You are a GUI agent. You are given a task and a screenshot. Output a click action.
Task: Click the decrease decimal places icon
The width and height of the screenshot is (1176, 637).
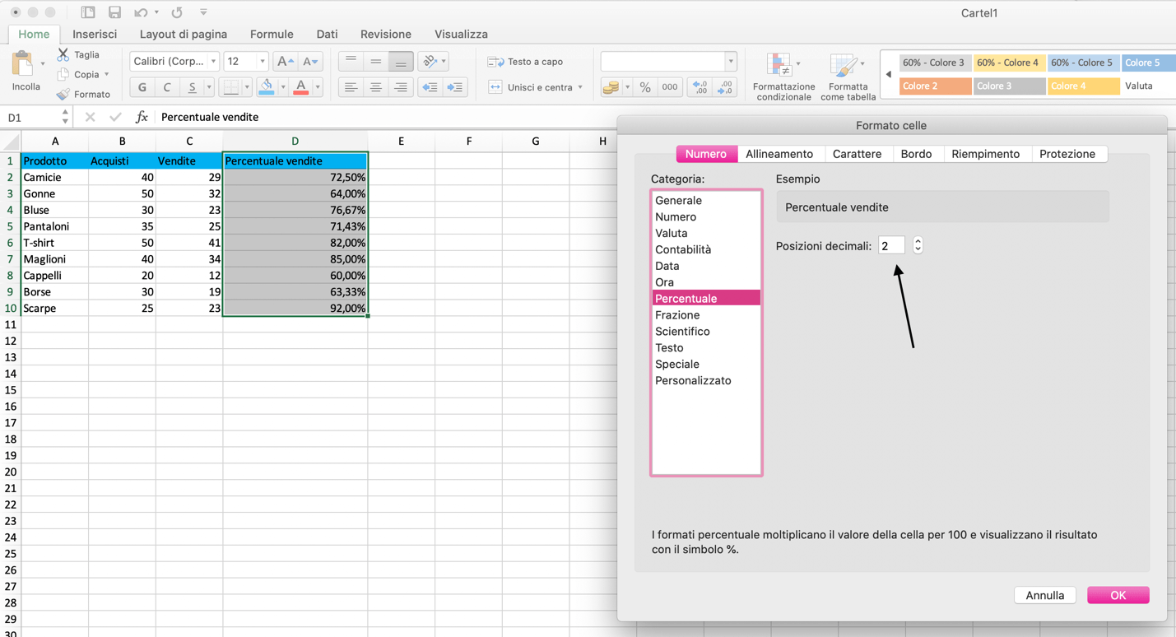click(x=725, y=87)
